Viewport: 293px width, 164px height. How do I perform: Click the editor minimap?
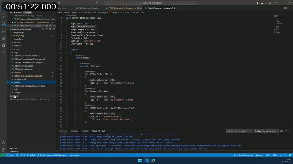(278, 24)
